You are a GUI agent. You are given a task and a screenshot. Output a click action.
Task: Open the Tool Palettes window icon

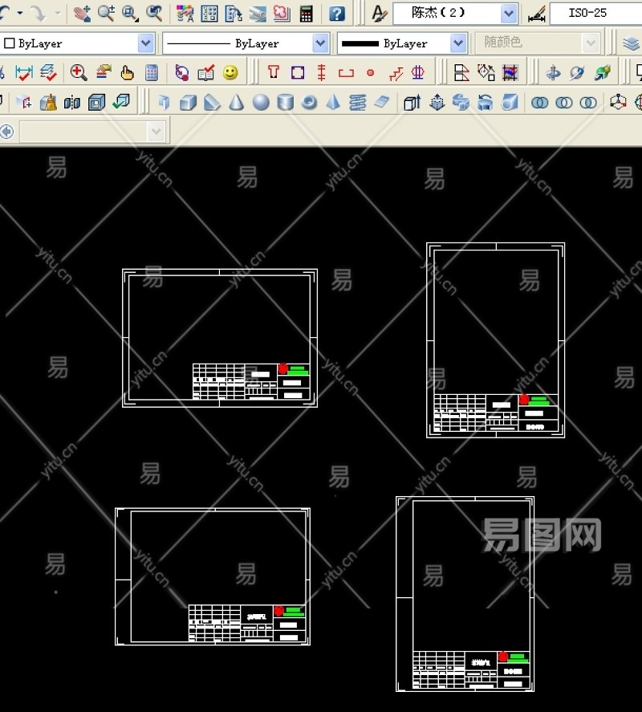click(234, 14)
